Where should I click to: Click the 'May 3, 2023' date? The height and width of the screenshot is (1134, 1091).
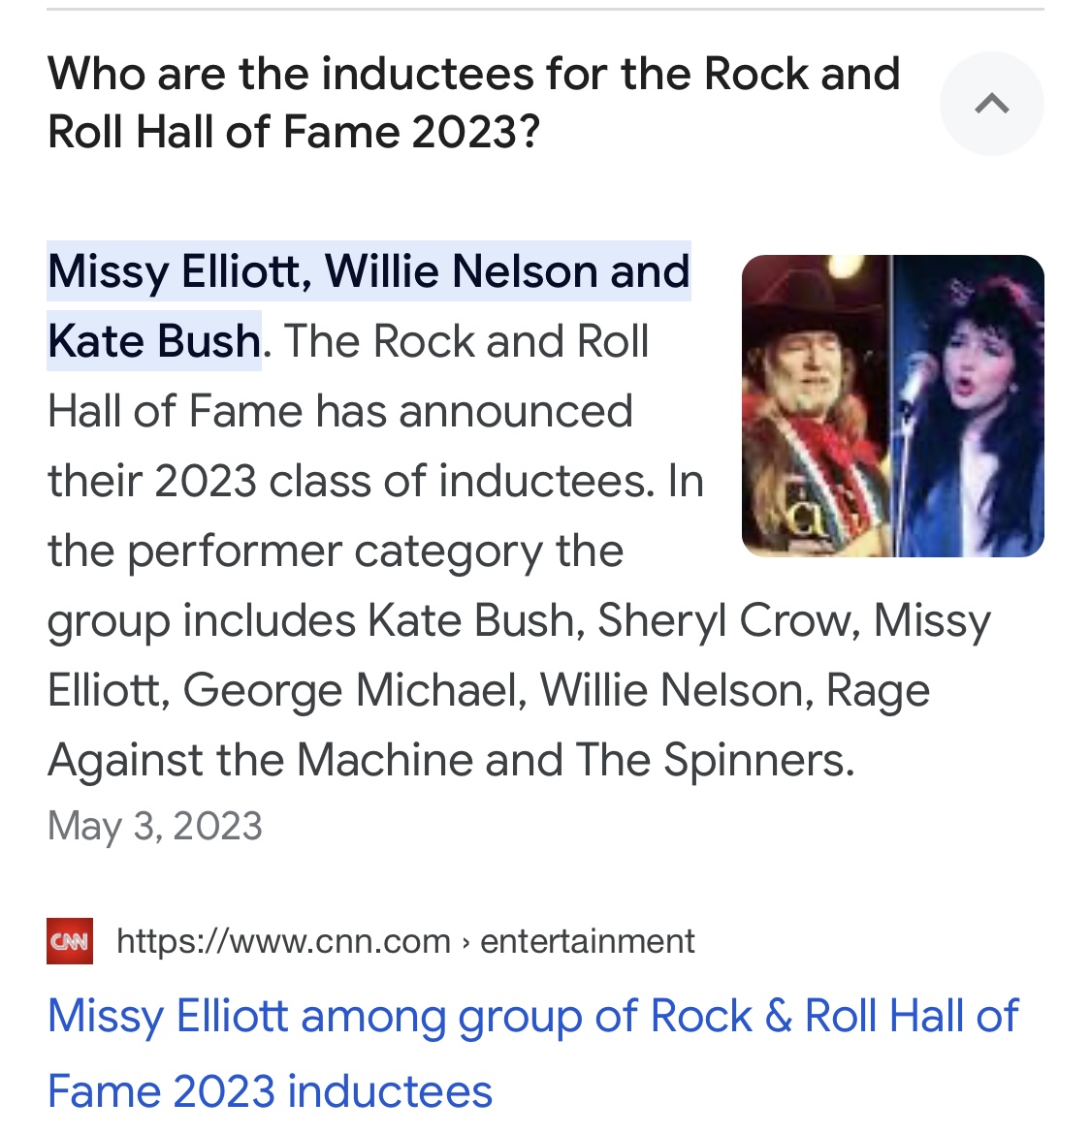[x=155, y=825]
